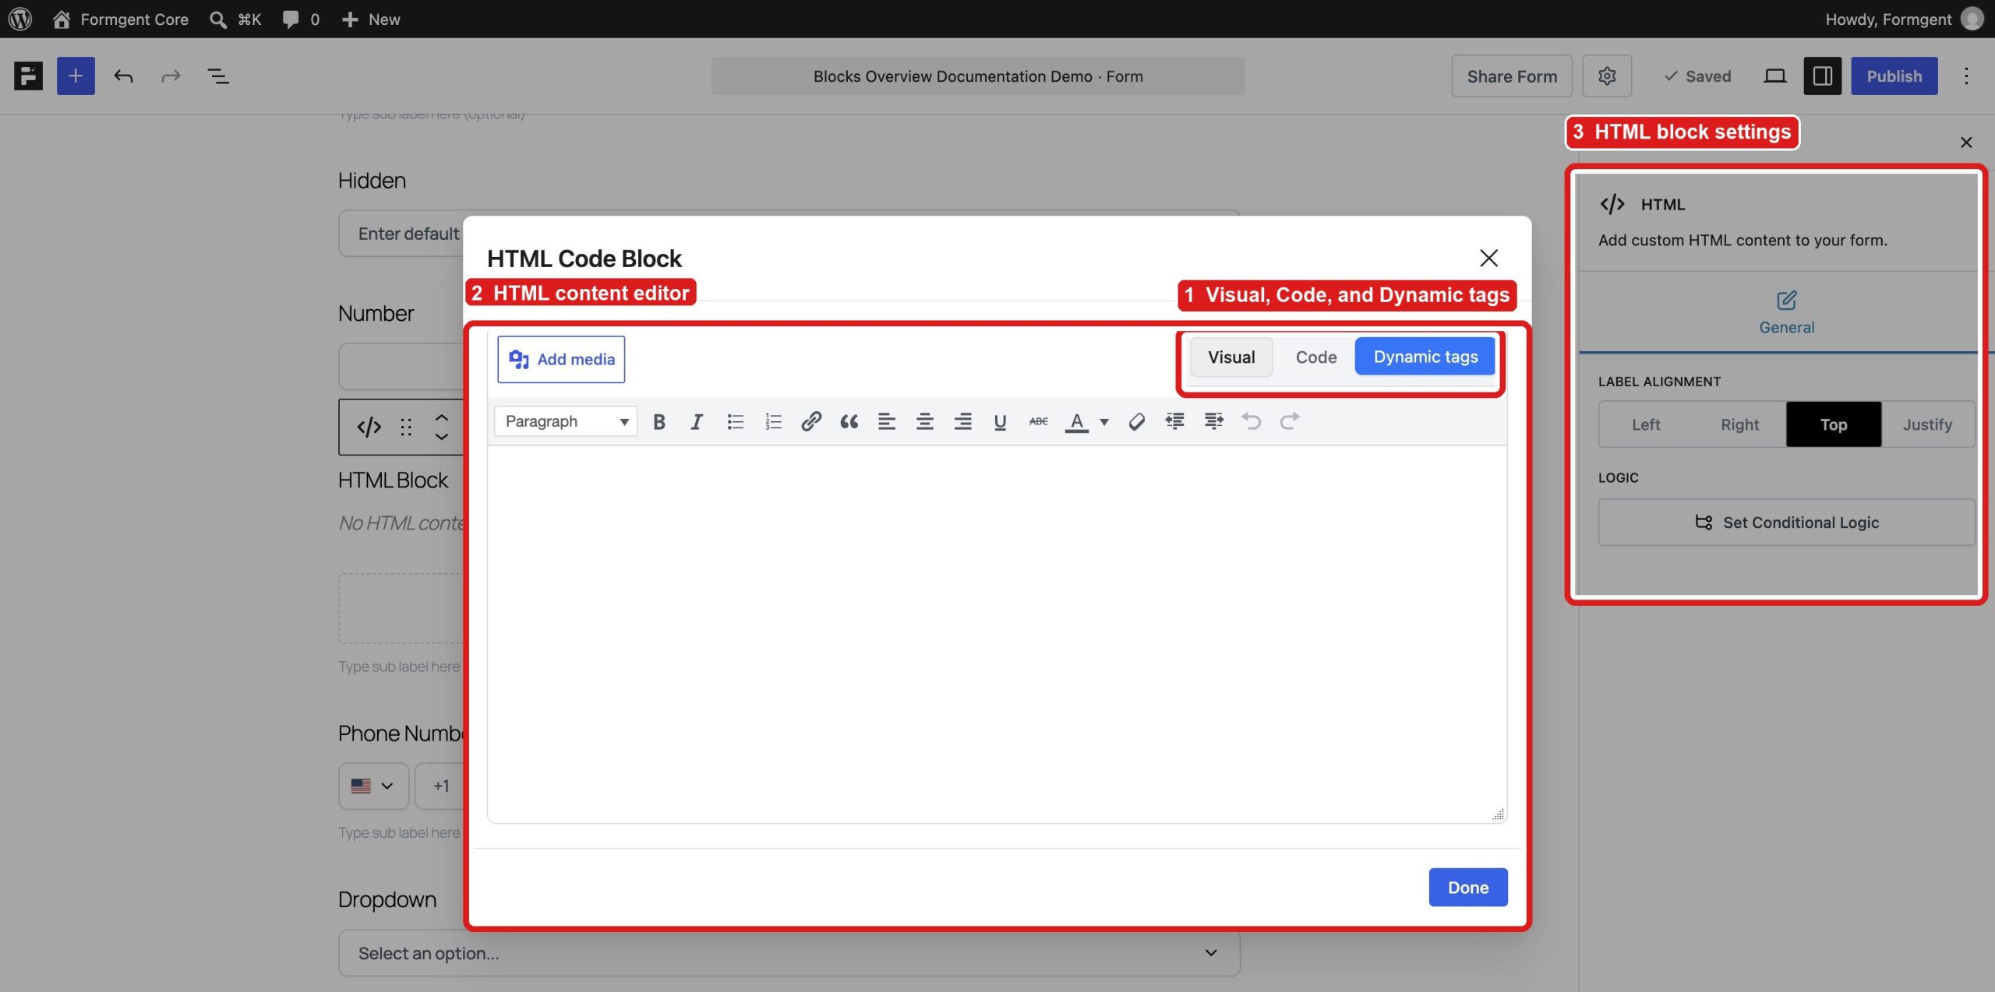
Task: Open the General settings tab
Action: (x=1786, y=312)
